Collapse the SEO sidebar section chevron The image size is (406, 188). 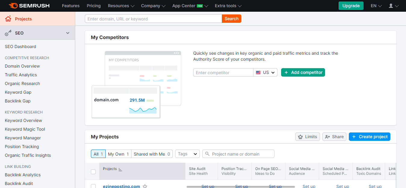[x=68, y=33]
